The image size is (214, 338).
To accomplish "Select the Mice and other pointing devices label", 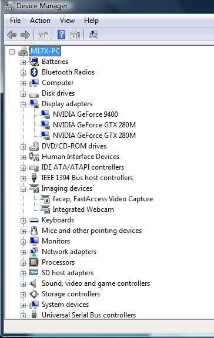I will [x=92, y=231].
